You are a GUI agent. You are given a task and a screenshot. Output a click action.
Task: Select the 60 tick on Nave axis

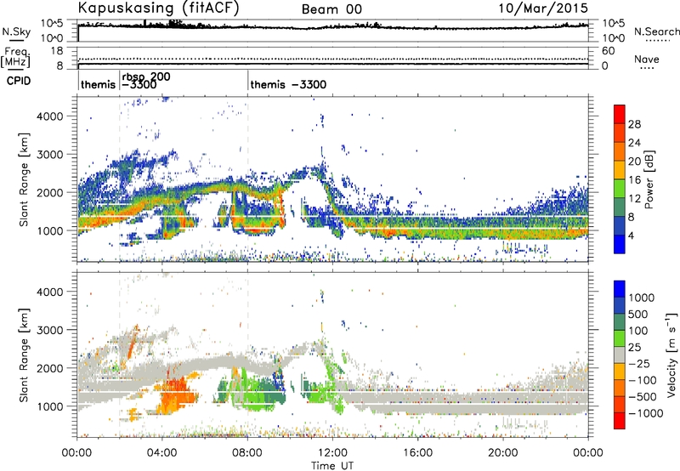tap(609, 51)
